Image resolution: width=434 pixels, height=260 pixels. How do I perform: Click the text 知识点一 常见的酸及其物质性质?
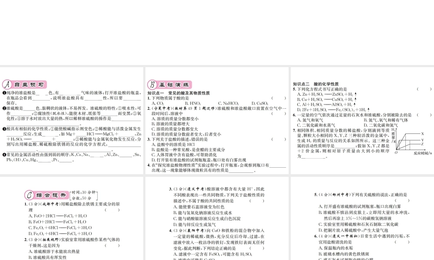coord(178,93)
